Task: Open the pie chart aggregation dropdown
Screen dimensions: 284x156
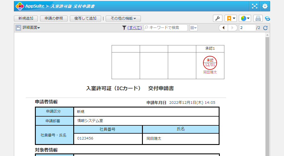Action: pos(245,18)
